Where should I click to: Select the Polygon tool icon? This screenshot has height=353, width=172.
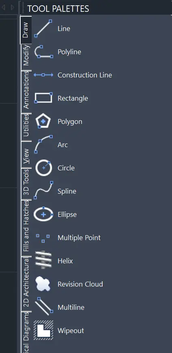tap(43, 121)
